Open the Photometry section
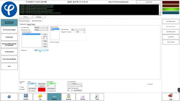The width and height of the screenshot is (180, 101). click(9, 37)
